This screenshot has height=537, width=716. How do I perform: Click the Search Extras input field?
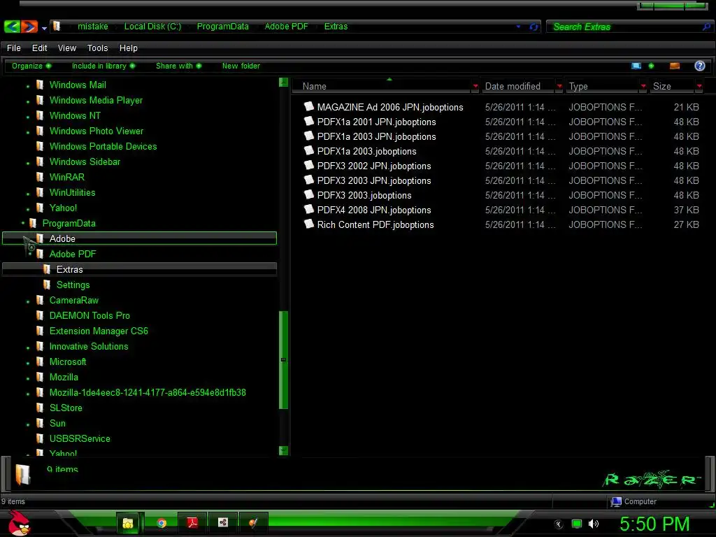pyautogui.click(x=626, y=27)
